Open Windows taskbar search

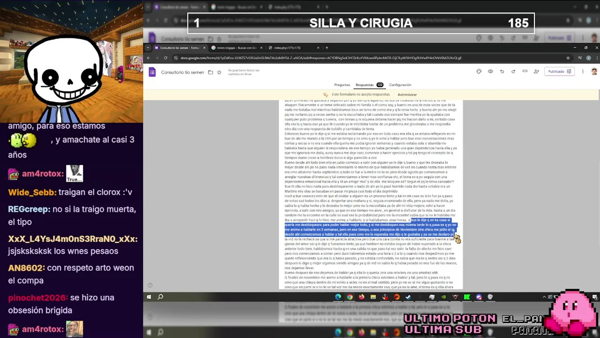click(160, 297)
